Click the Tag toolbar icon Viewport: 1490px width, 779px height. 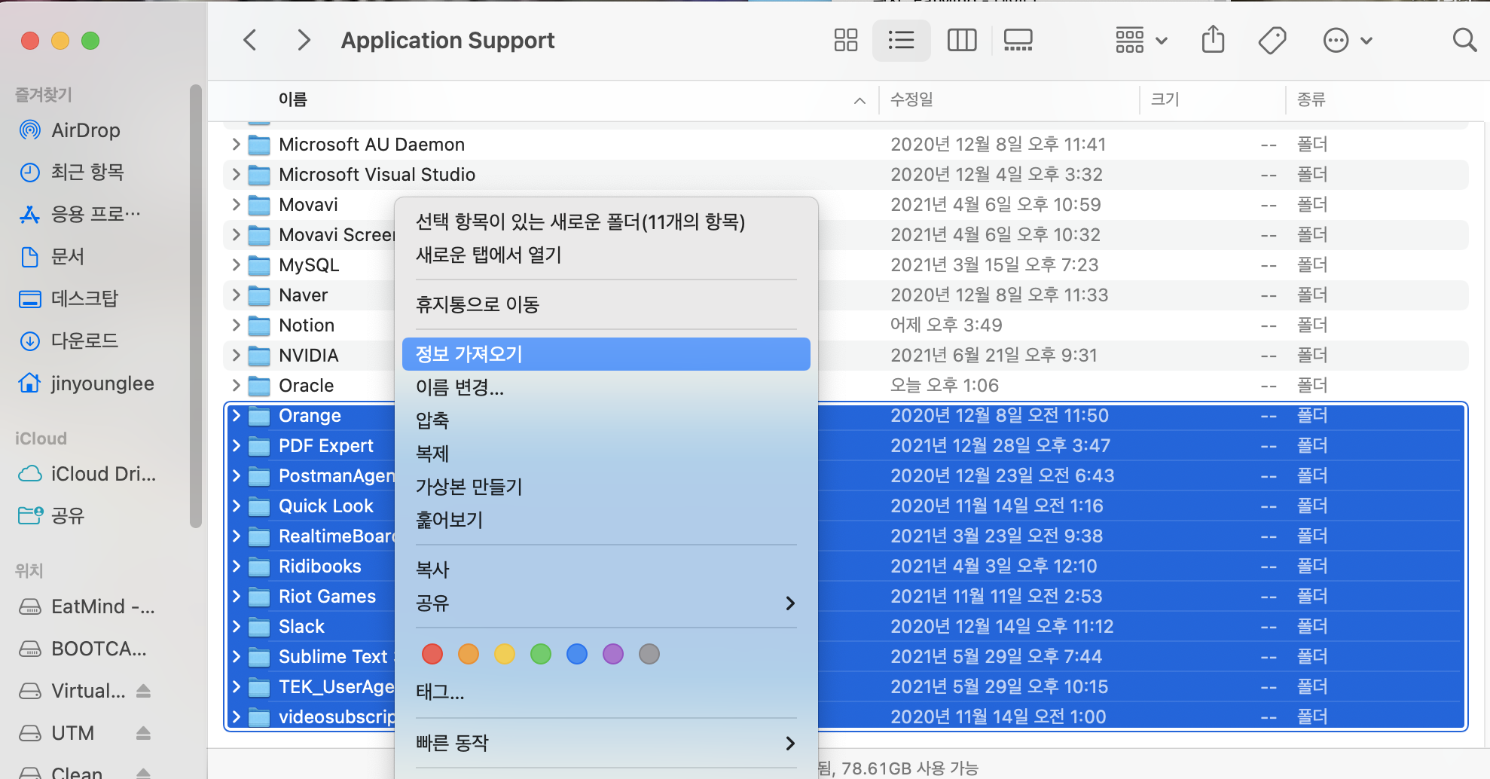pyautogui.click(x=1272, y=40)
